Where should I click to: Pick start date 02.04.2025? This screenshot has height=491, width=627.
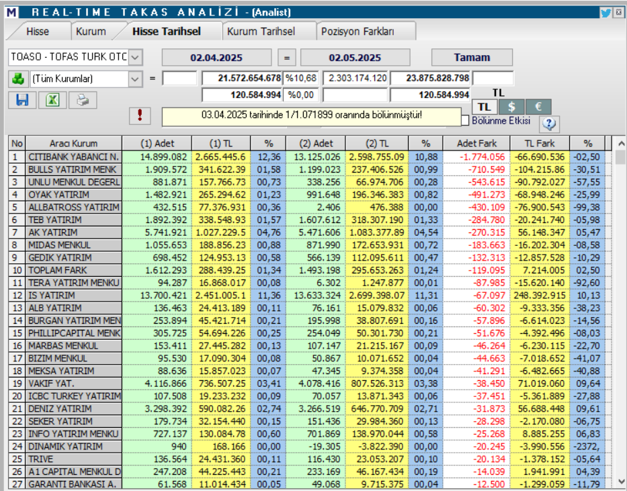[x=216, y=58]
